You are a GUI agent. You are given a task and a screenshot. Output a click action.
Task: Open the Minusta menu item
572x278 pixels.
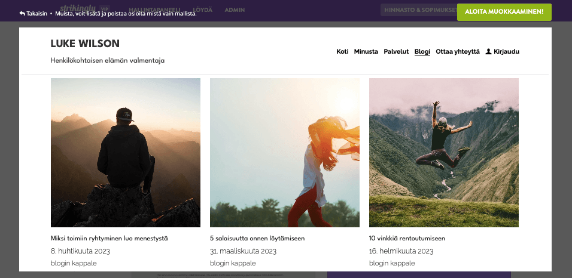coord(366,52)
